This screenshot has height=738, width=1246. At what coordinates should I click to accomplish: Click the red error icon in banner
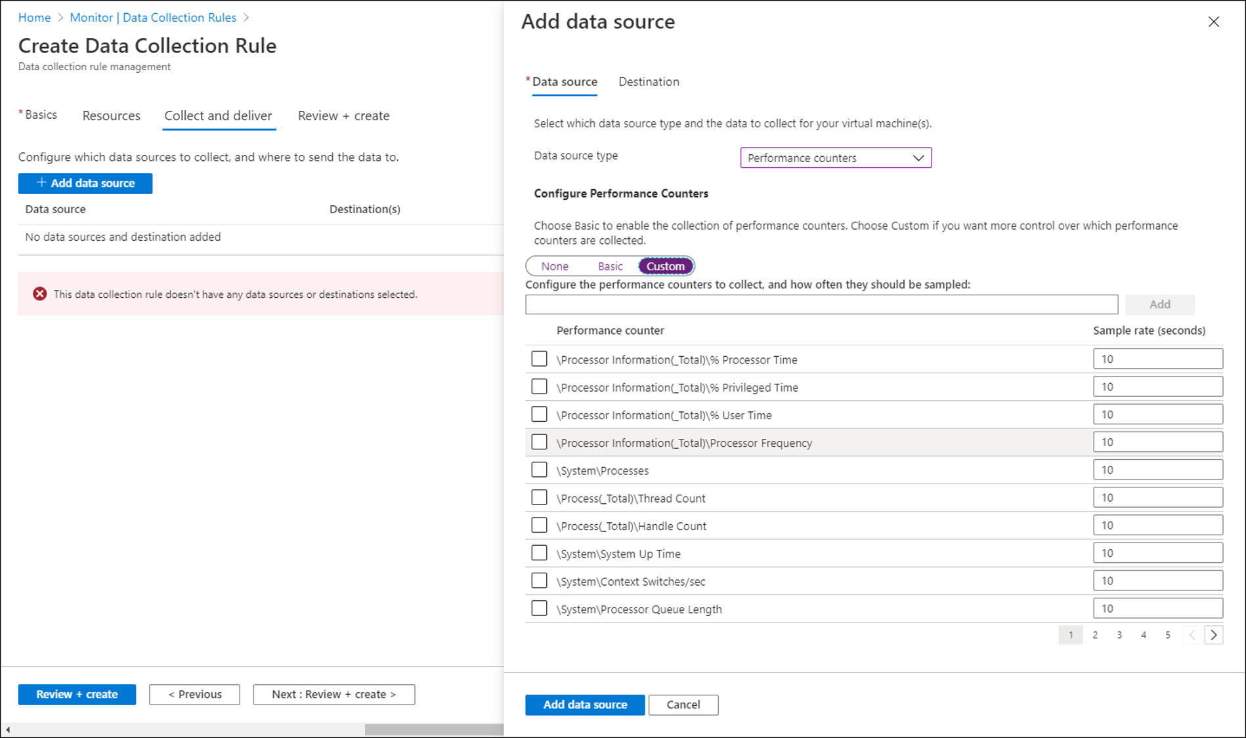coord(40,294)
